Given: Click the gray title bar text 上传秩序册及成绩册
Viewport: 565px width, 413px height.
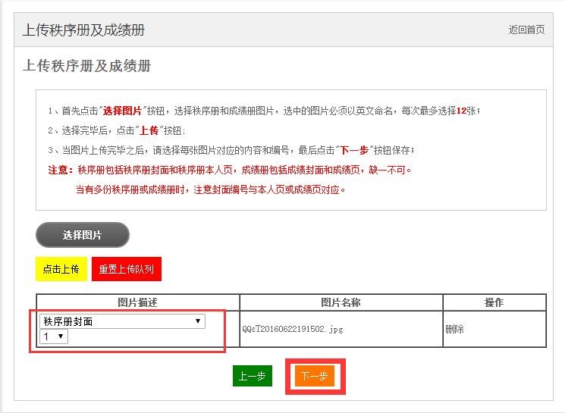Looking at the screenshot, I should (83, 30).
